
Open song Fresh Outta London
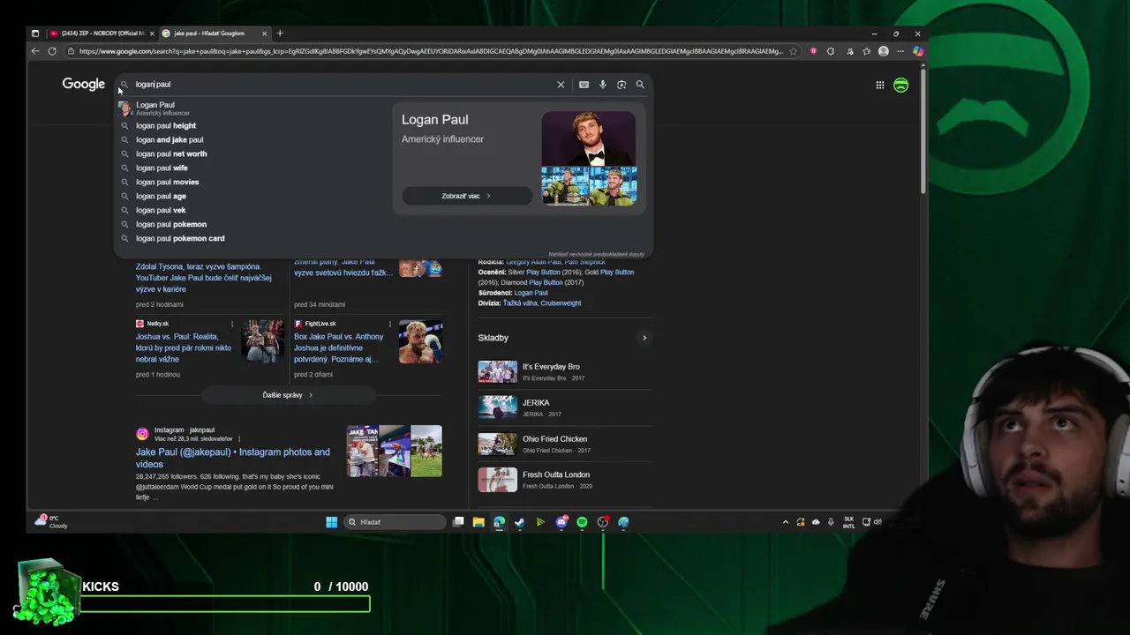[566, 480]
